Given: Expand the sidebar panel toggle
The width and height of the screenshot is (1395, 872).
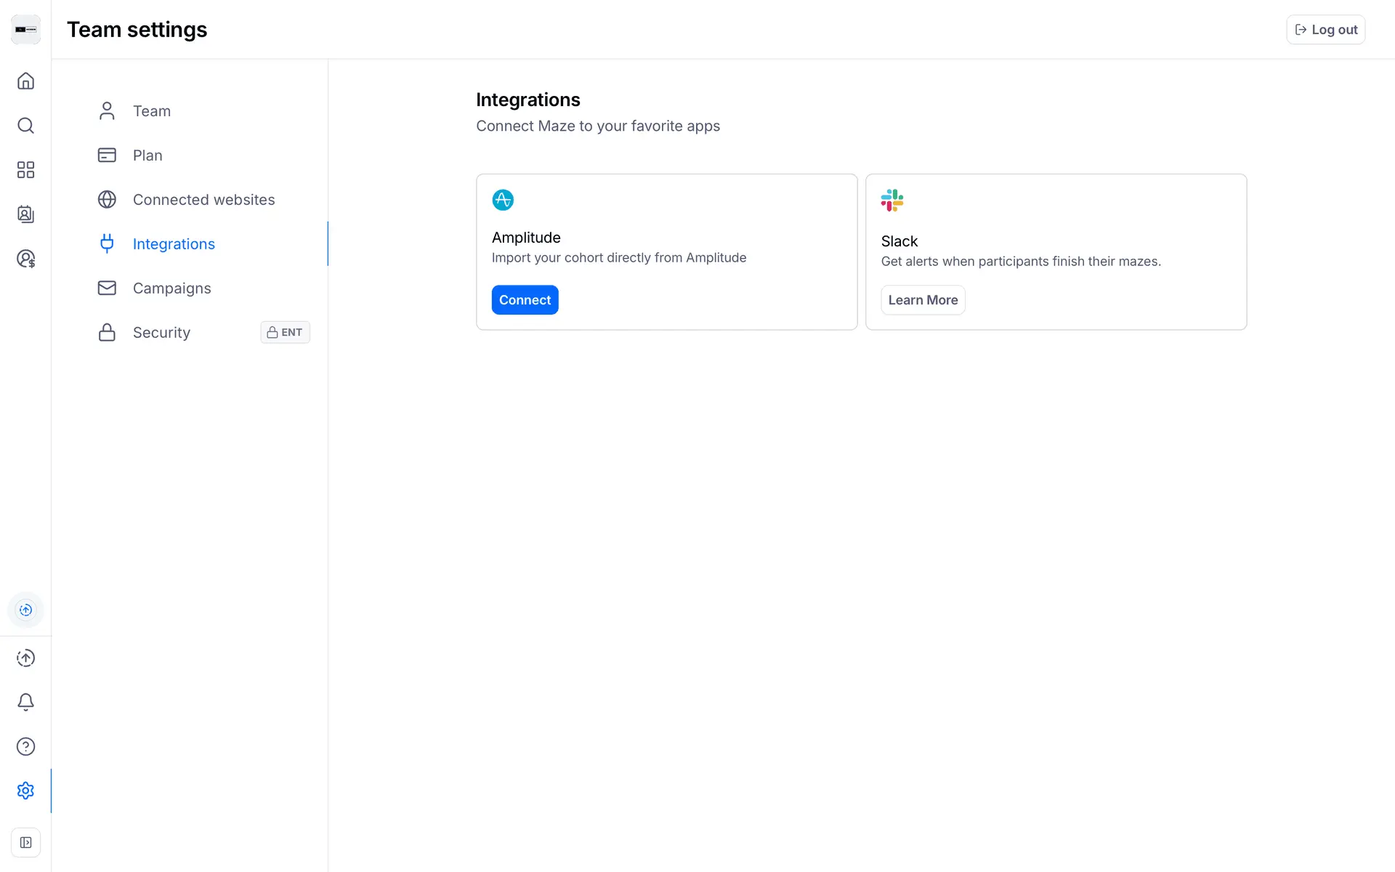Looking at the screenshot, I should coord(25,842).
